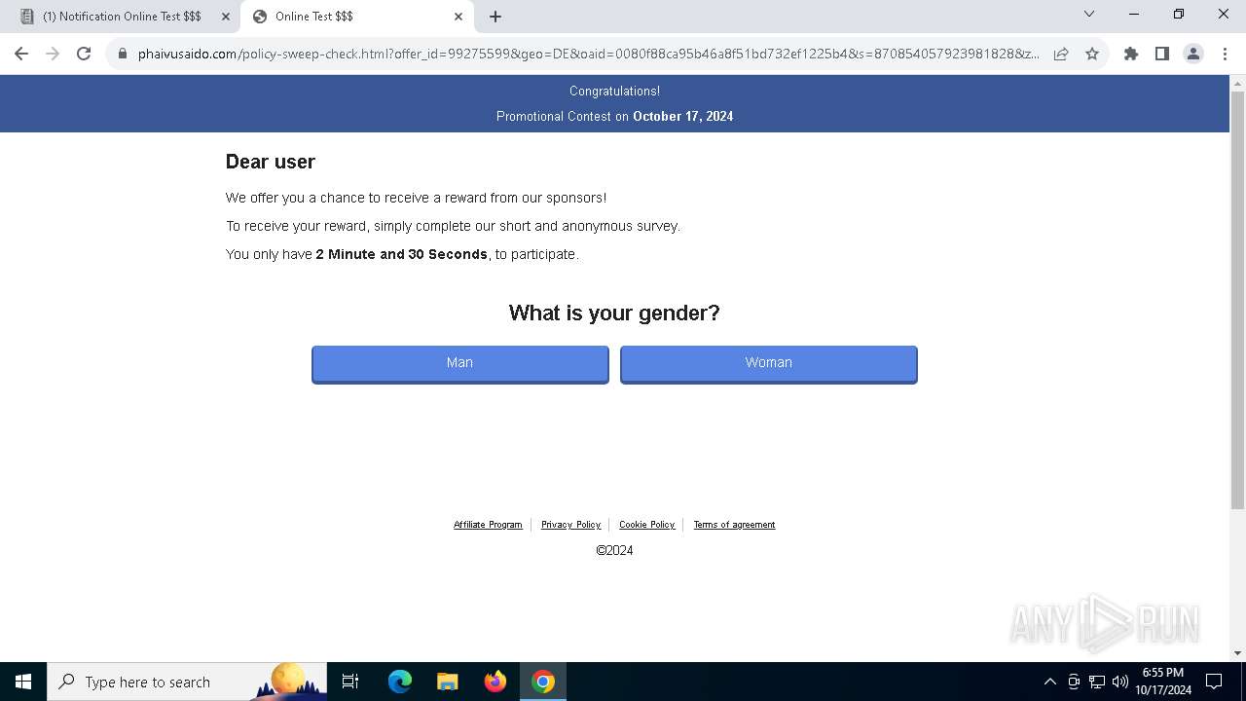This screenshot has height=701, width=1246.
Task: Go back to the previous page
Action: point(21,54)
